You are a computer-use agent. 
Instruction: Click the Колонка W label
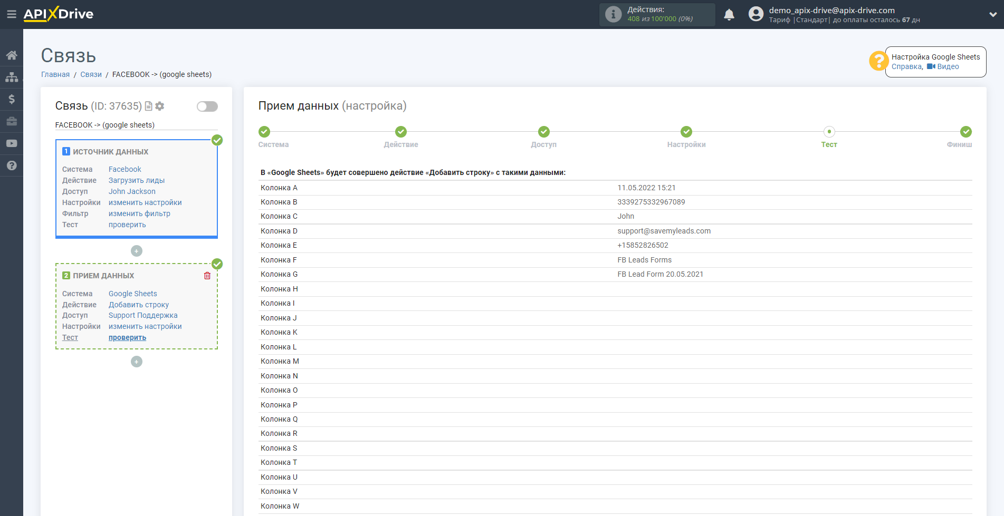click(280, 506)
